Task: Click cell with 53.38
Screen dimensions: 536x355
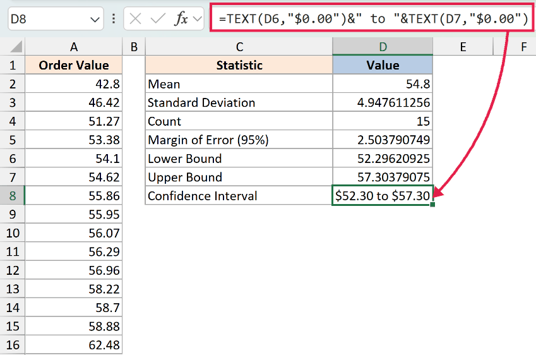Action: 73,140
